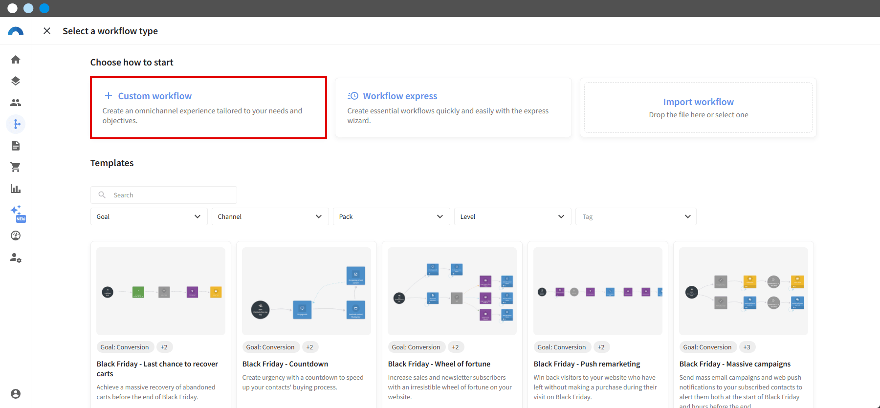Click the E-goi logo icon

point(16,31)
